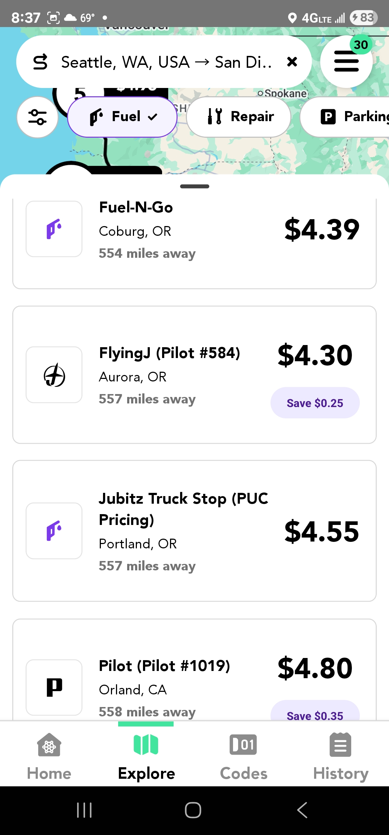Image resolution: width=389 pixels, height=835 pixels.
Task: Clear the Seattle to San Diego route
Action: [x=292, y=62]
